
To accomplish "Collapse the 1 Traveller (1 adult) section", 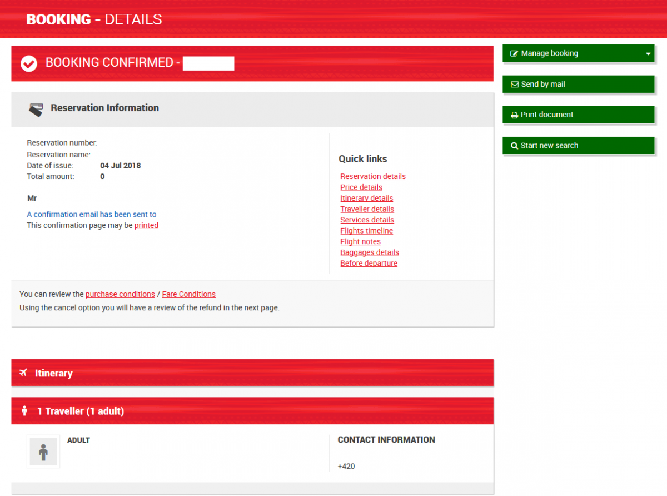I will (x=252, y=411).
